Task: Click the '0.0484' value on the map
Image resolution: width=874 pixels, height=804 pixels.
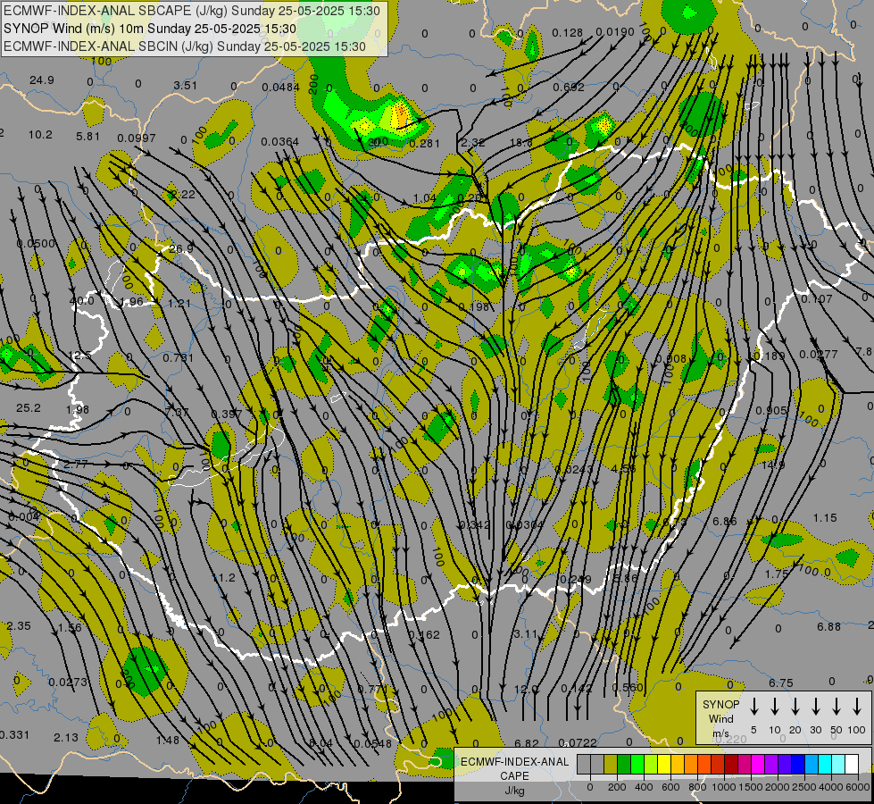Action: [281, 87]
